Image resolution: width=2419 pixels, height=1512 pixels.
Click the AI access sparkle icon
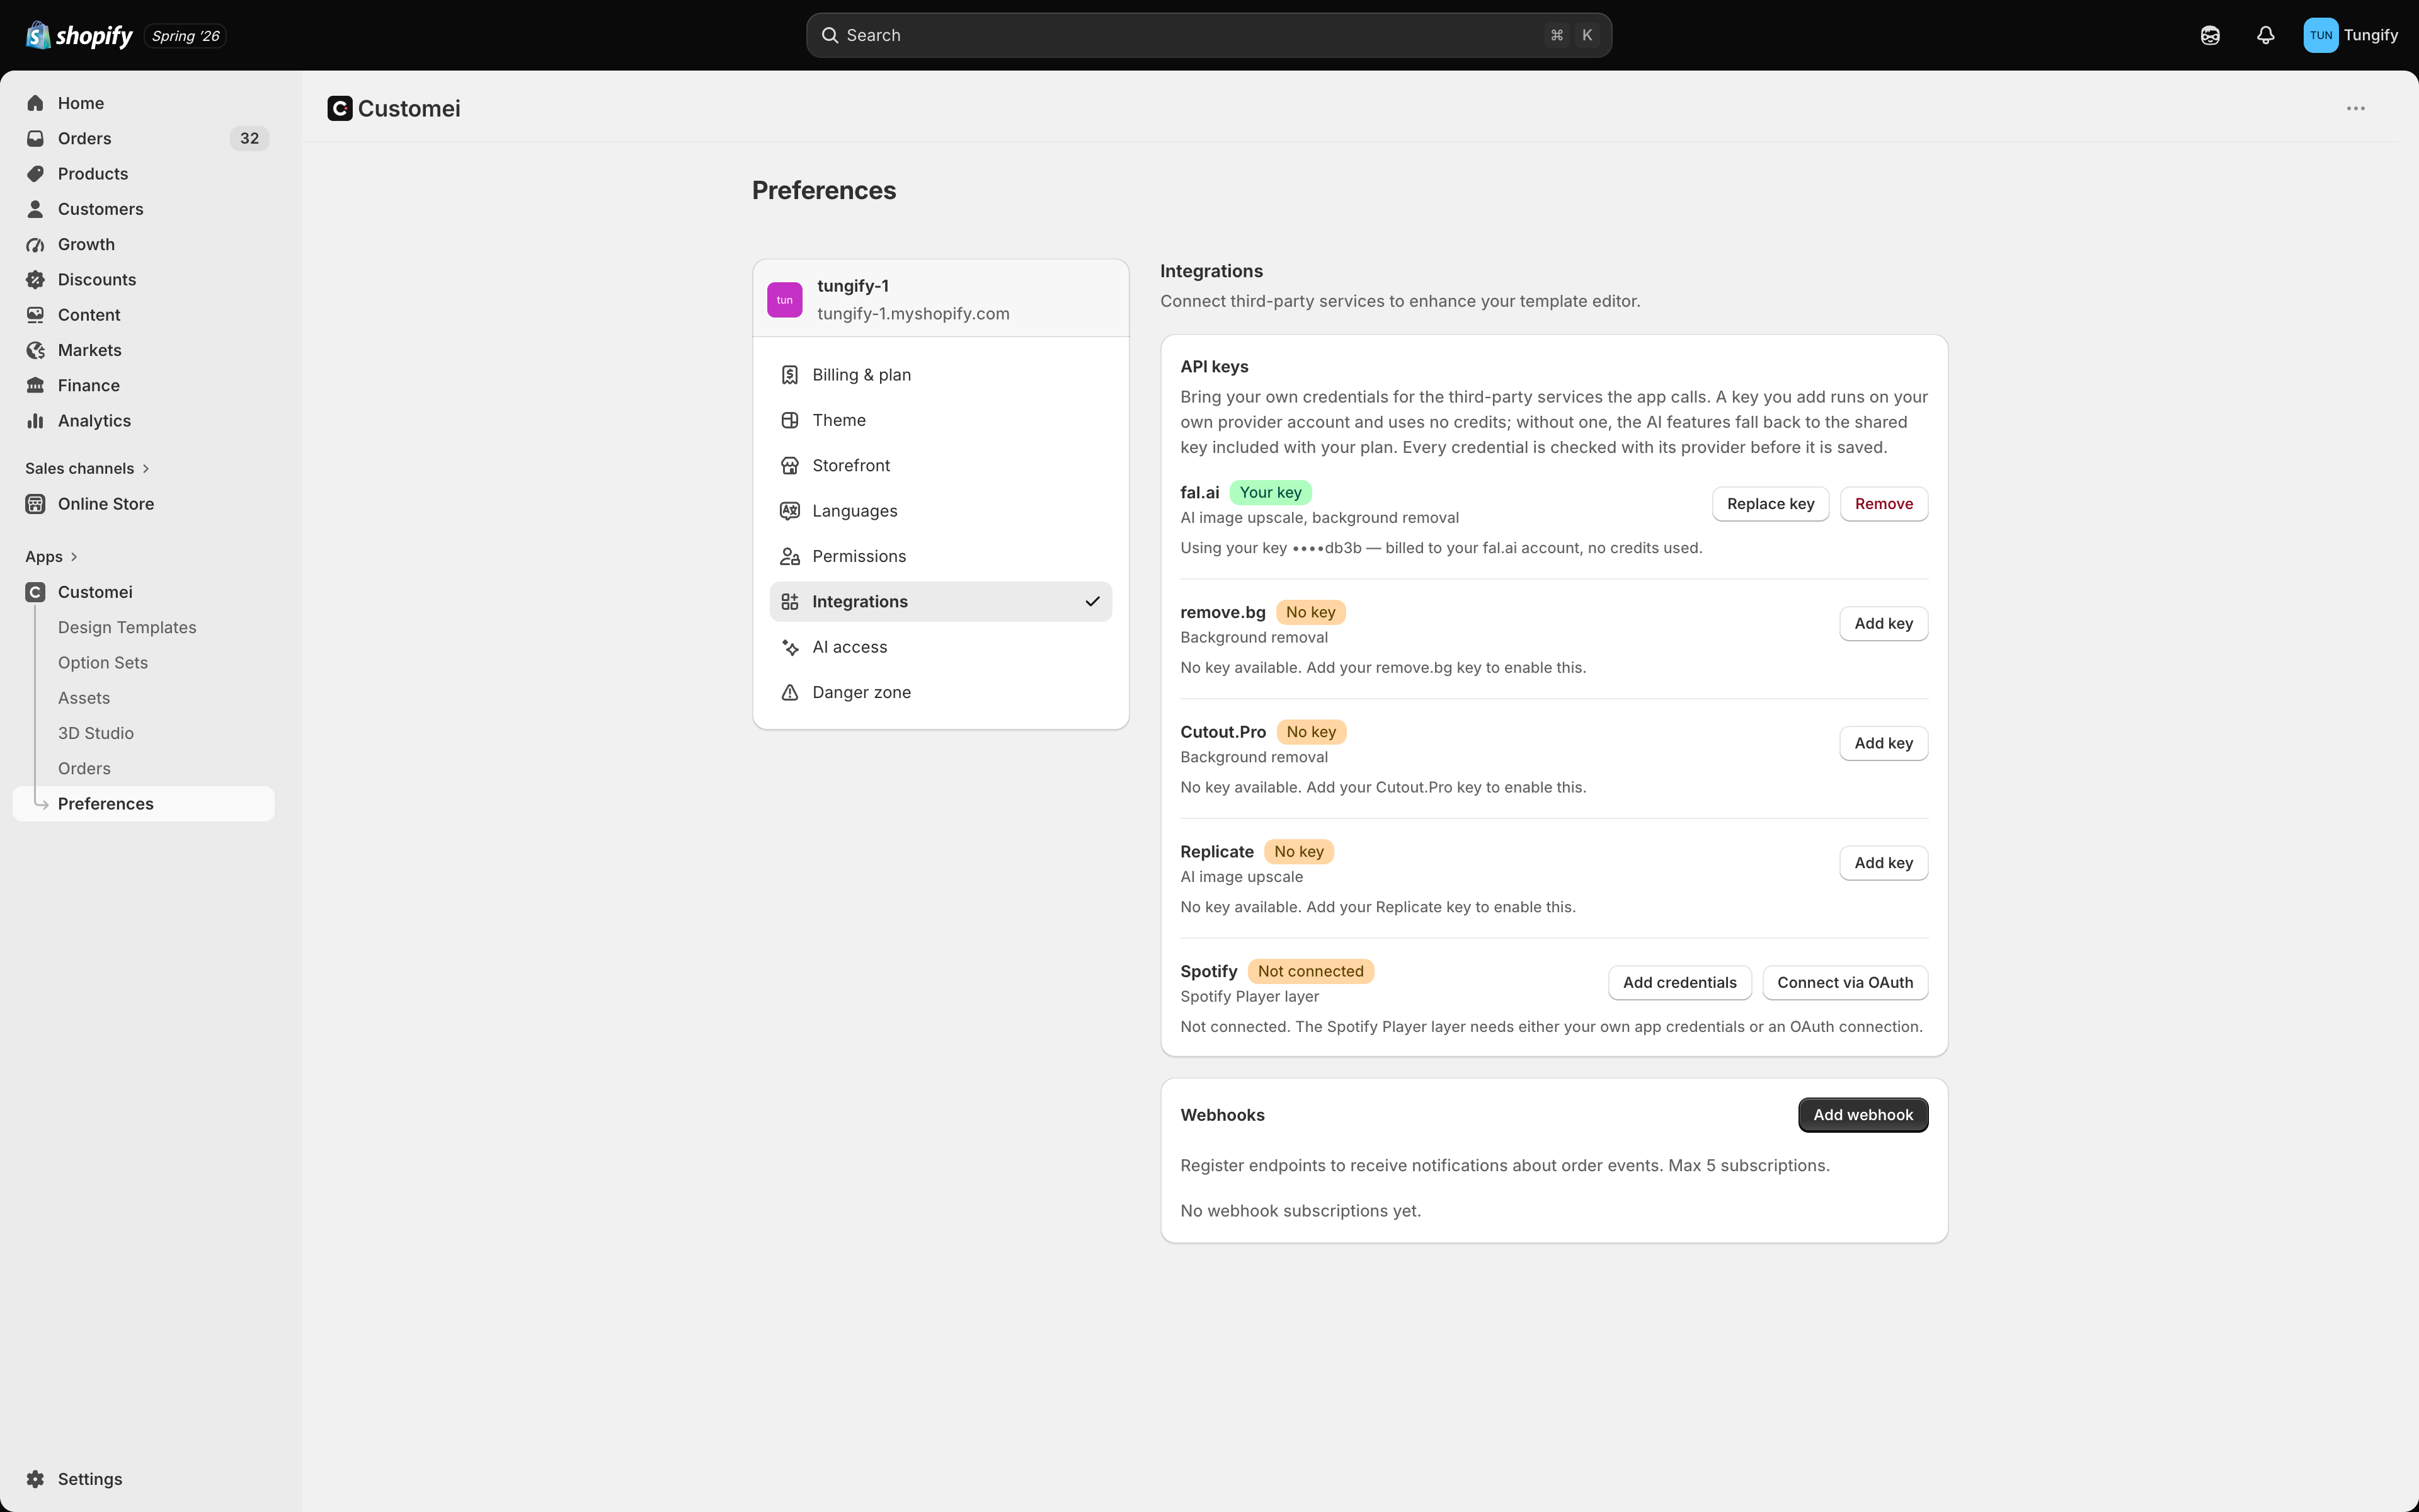click(x=790, y=647)
